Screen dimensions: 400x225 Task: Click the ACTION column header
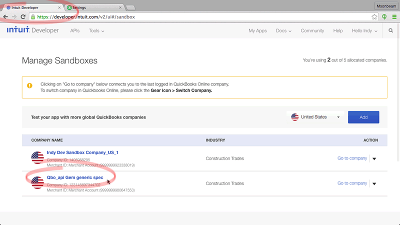tap(370, 140)
